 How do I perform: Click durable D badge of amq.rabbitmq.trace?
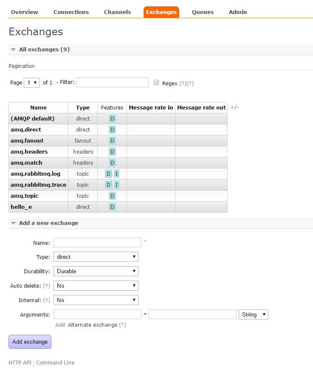109,185
